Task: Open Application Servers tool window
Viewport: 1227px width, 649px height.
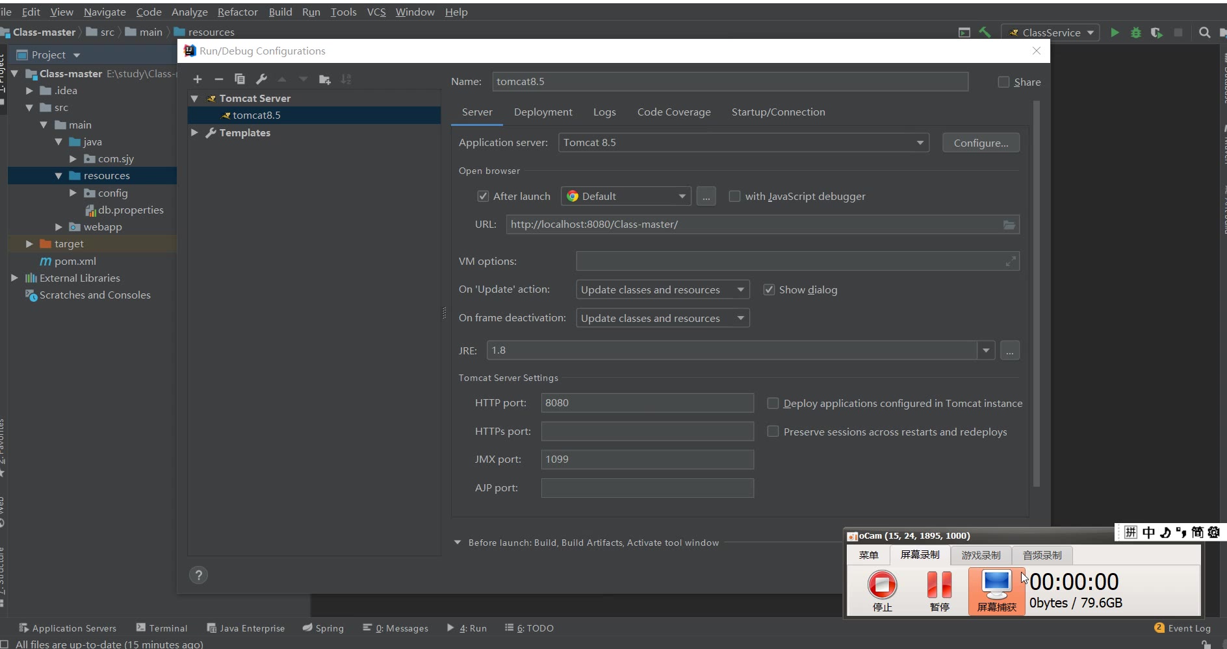Action: 68,628
